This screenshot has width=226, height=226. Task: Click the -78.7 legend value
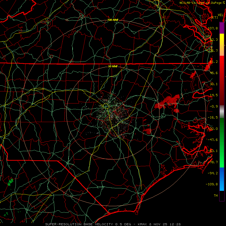(x=213, y=162)
